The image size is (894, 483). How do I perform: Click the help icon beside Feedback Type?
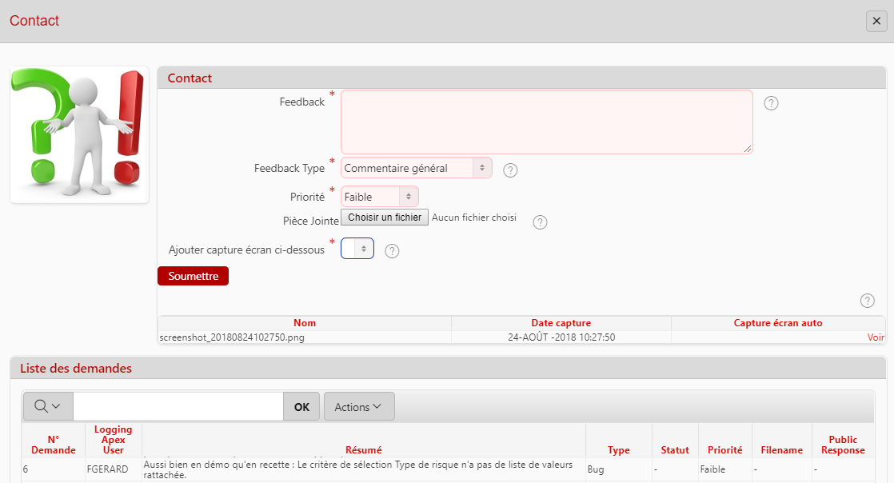point(510,170)
